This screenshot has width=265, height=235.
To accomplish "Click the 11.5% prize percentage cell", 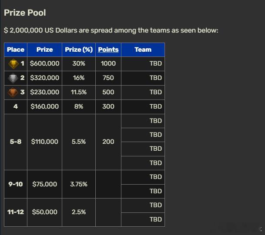I will pyautogui.click(x=79, y=92).
